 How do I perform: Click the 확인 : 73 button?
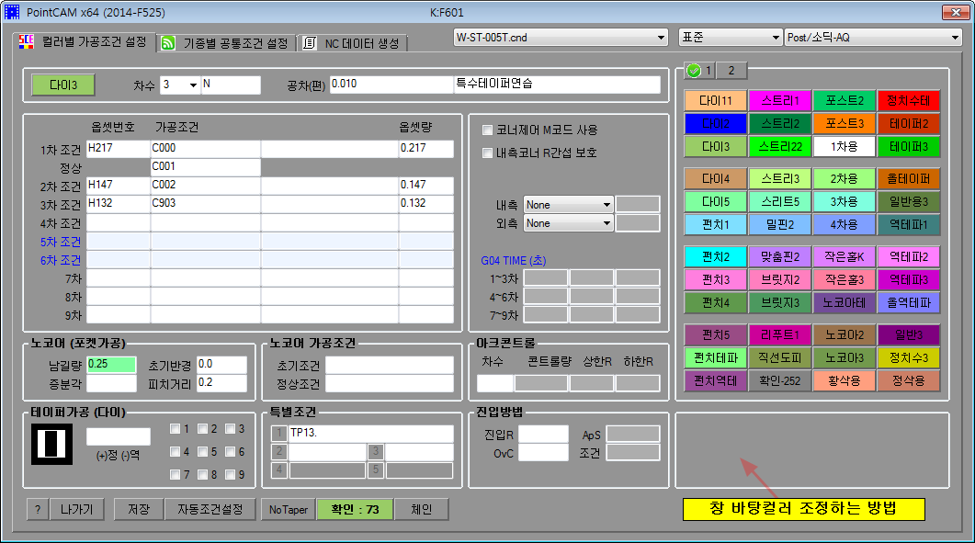tap(355, 509)
